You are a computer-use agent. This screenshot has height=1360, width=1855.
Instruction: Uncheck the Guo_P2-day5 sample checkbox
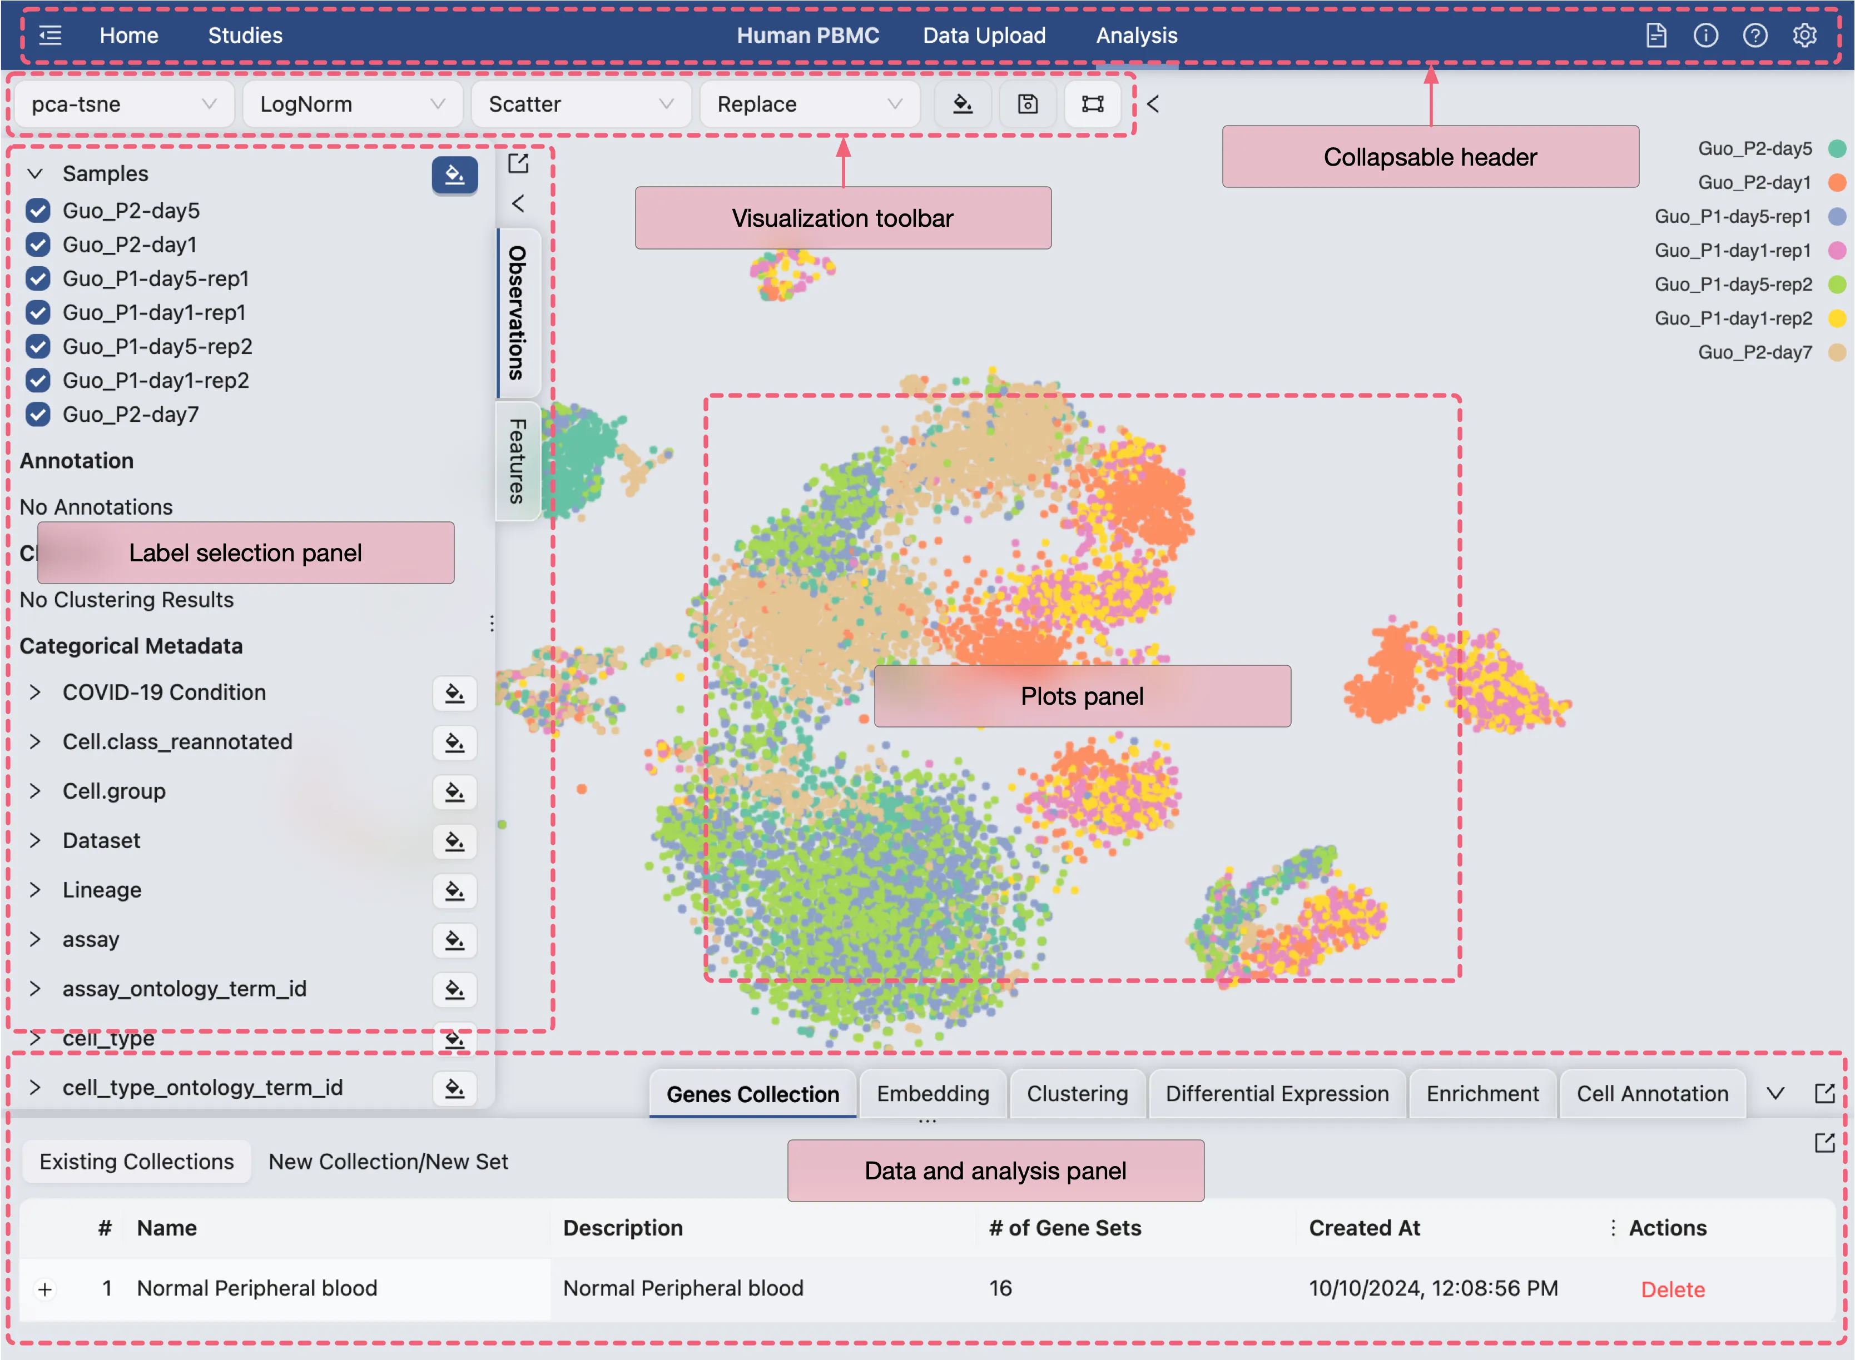pyautogui.click(x=38, y=211)
